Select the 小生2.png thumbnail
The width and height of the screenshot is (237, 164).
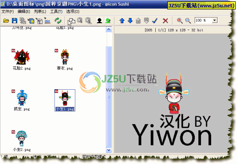coord(22,139)
